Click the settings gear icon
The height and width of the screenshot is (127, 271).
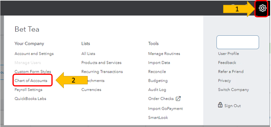click(x=263, y=9)
